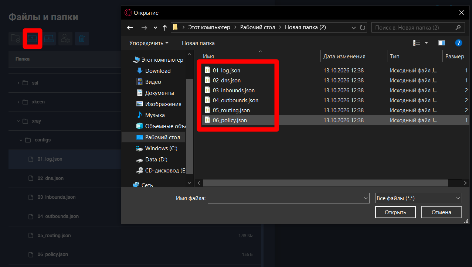Click the view mode icon in dialog toolbar

tap(417, 43)
